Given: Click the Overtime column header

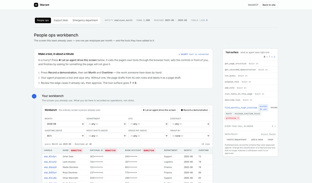Looking at the screenshot, I should [x=204, y=151].
